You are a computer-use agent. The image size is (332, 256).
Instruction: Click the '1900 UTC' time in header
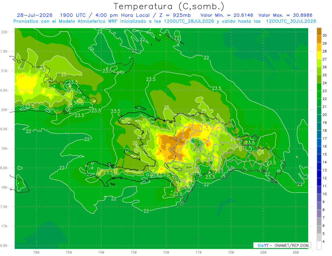click(x=73, y=15)
